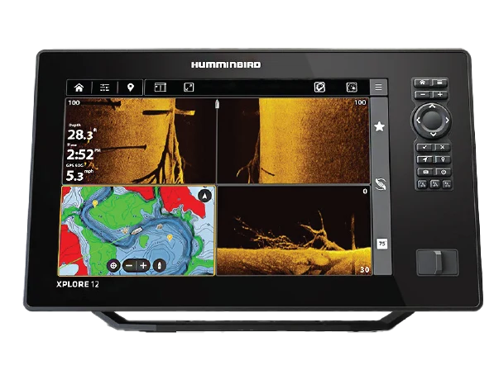Image resolution: width=494 pixels, height=389 pixels.
Task: Push the Mark waypoint key on keypad
Action: 443,159
